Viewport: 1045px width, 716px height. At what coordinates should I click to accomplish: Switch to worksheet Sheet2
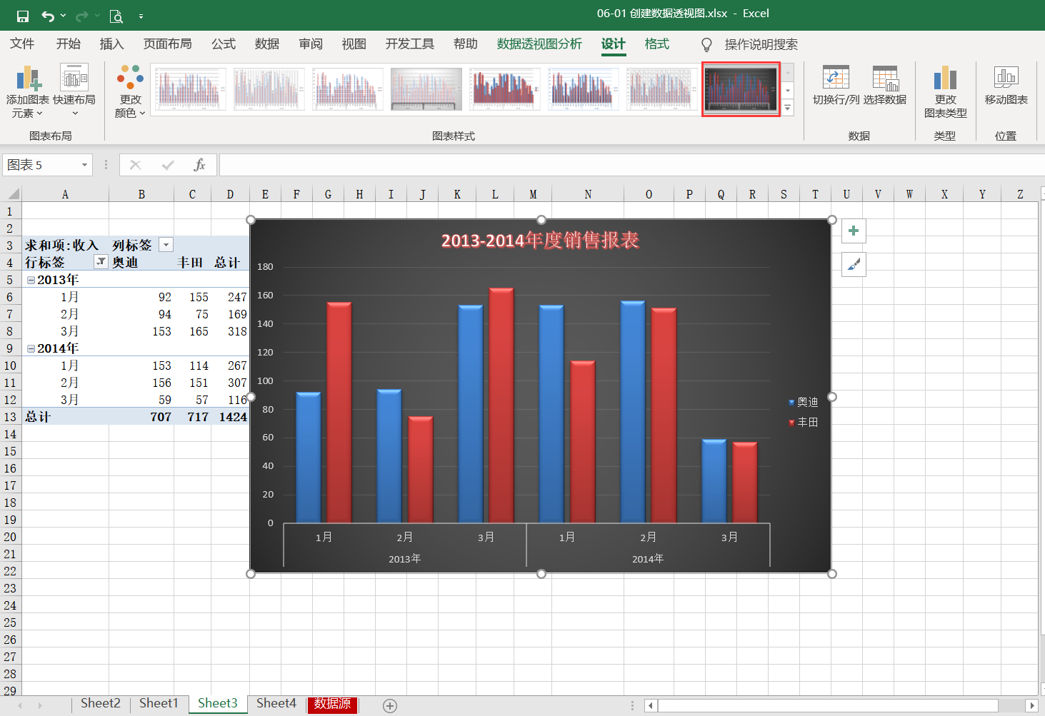(x=101, y=704)
